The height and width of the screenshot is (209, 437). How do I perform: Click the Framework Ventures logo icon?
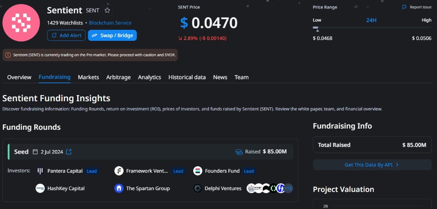[x=119, y=171]
